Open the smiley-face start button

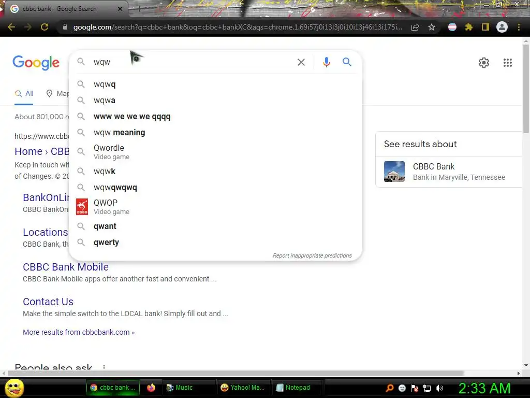(x=14, y=388)
